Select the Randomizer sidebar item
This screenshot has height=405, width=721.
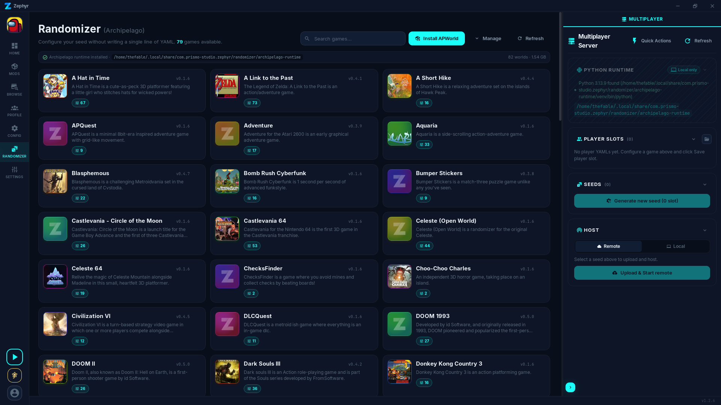(15, 152)
